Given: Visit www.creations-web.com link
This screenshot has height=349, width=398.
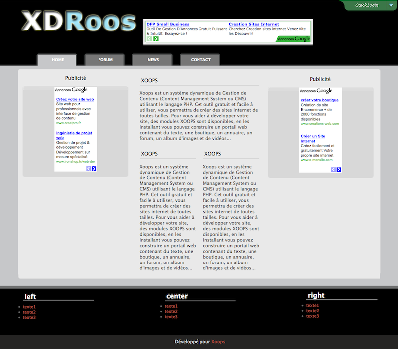Looking at the screenshot, I should click(320, 124).
